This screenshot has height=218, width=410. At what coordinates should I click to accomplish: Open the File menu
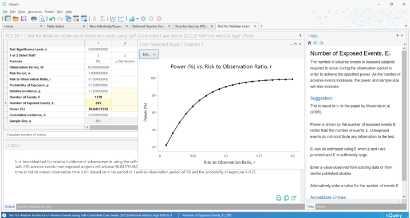click(x=5, y=12)
